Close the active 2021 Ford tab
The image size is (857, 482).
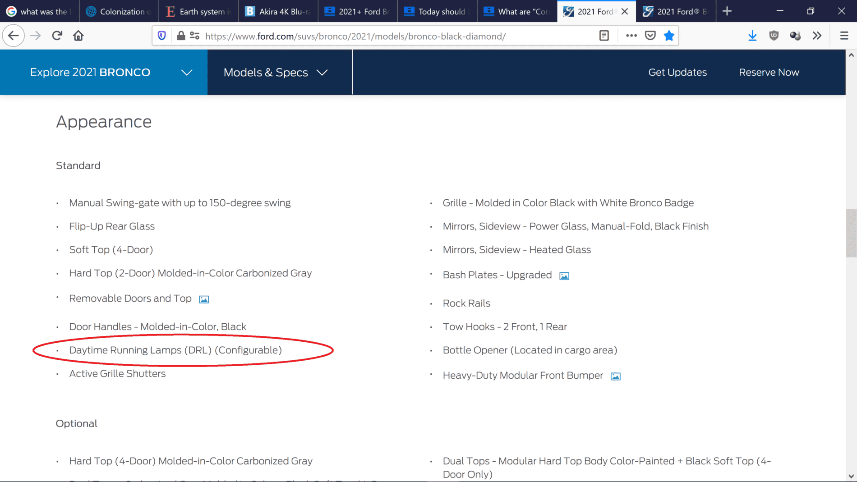625,11
